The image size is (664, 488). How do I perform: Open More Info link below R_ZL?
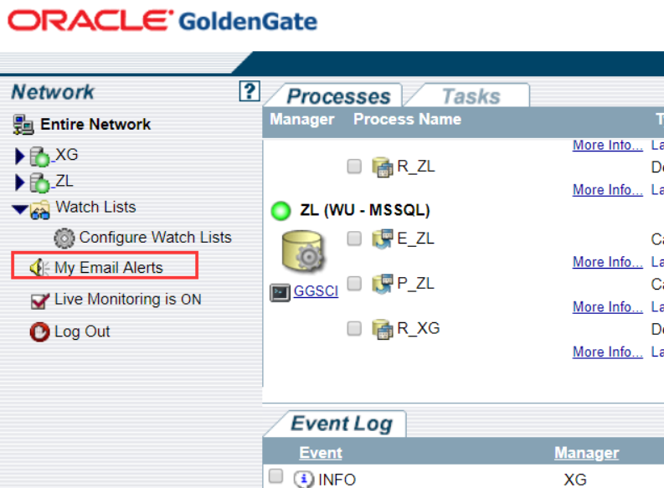click(x=608, y=190)
